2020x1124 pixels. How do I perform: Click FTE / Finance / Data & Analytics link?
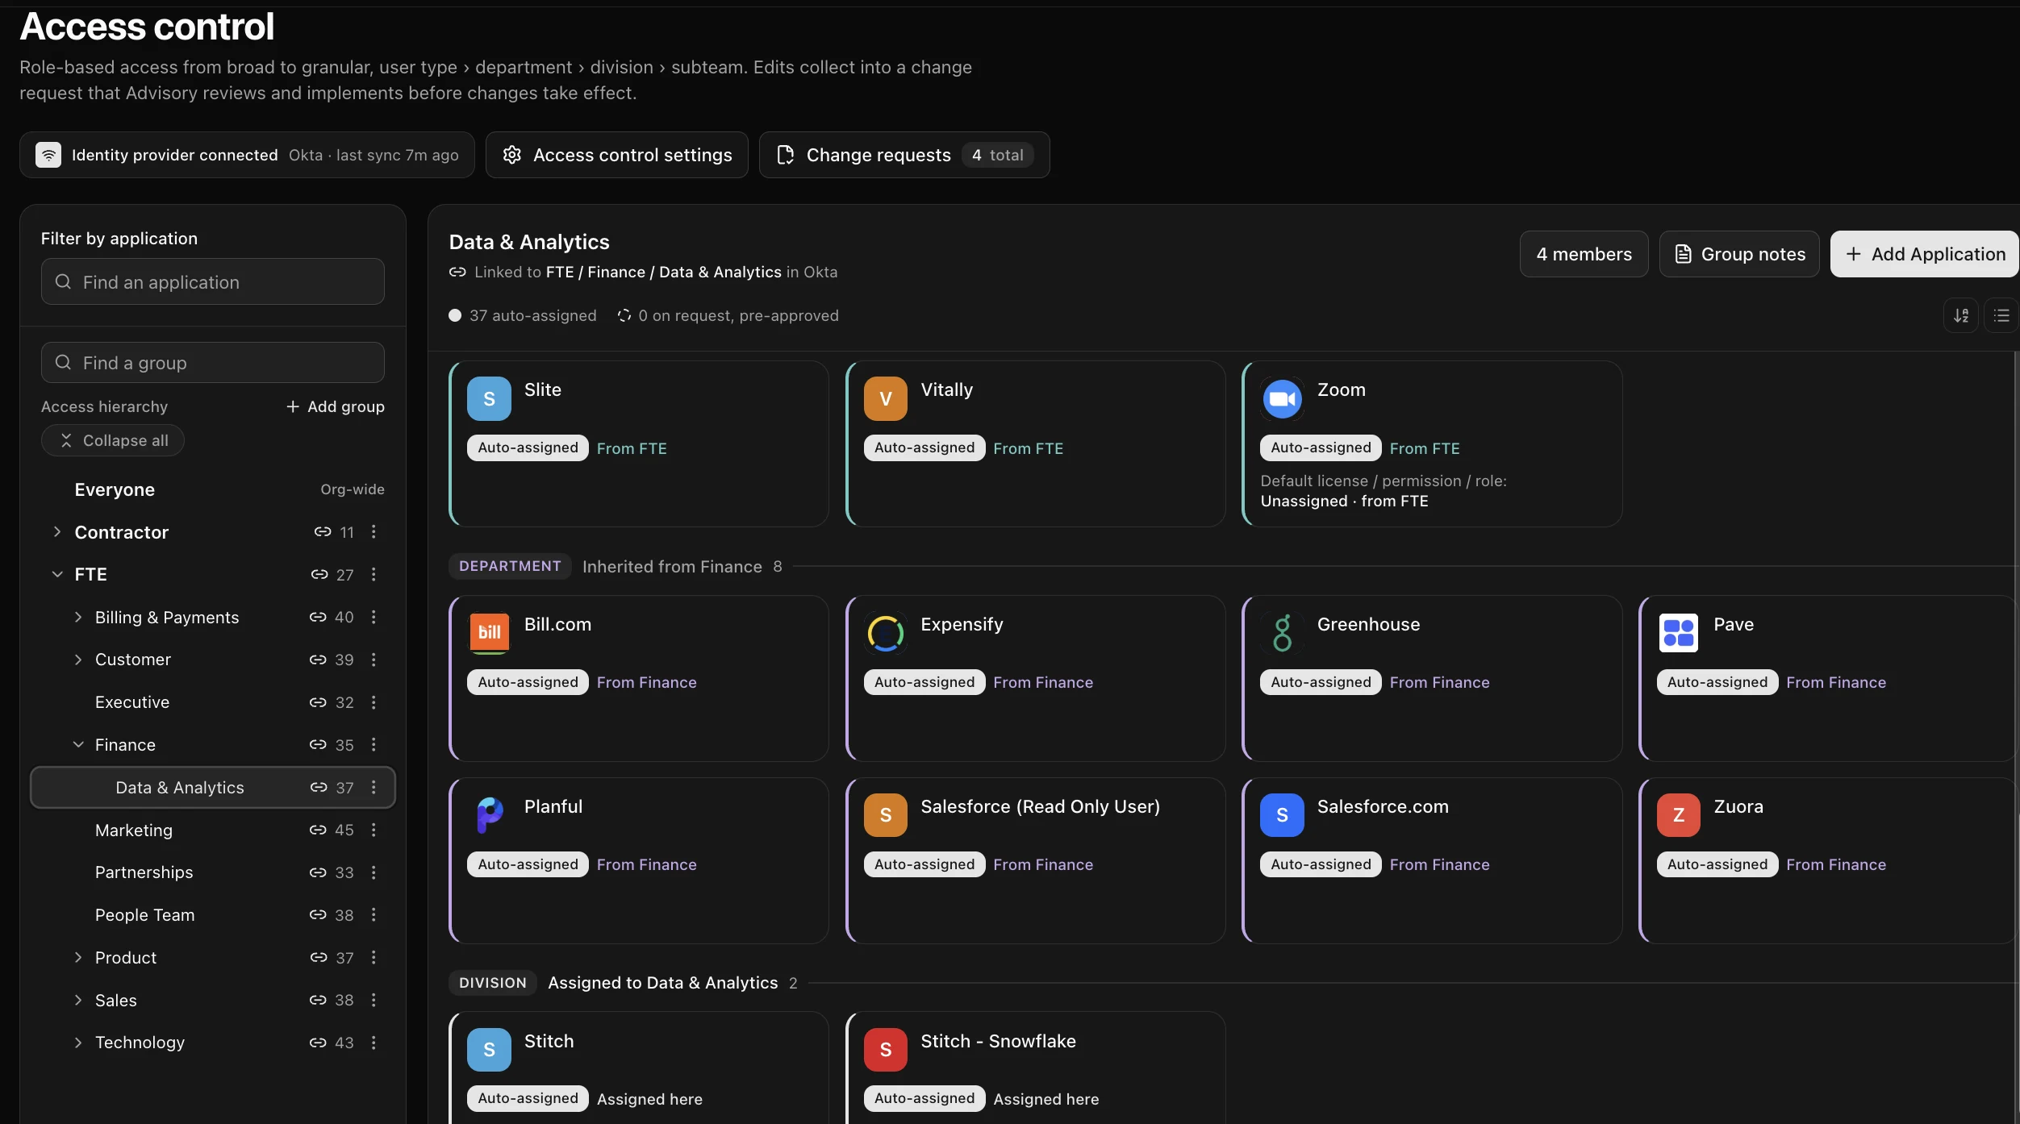pos(663,272)
